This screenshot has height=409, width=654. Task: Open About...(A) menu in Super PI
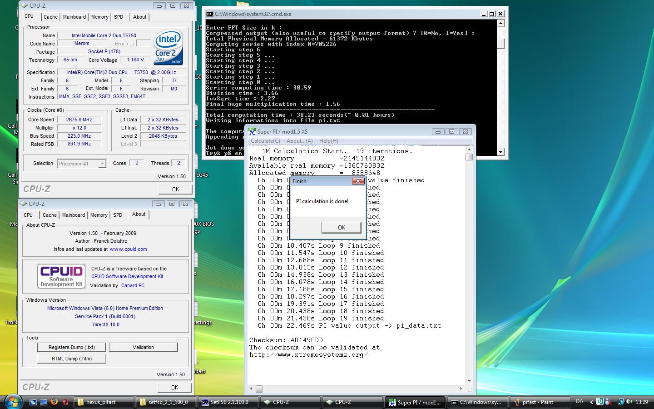[299, 141]
